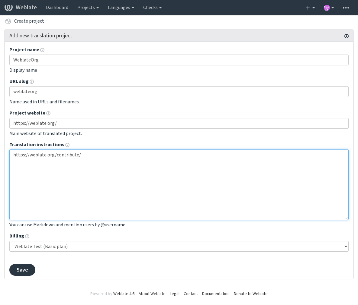This screenshot has width=358, height=305.
Task: Focus the URL slug field
Action: tap(179, 92)
